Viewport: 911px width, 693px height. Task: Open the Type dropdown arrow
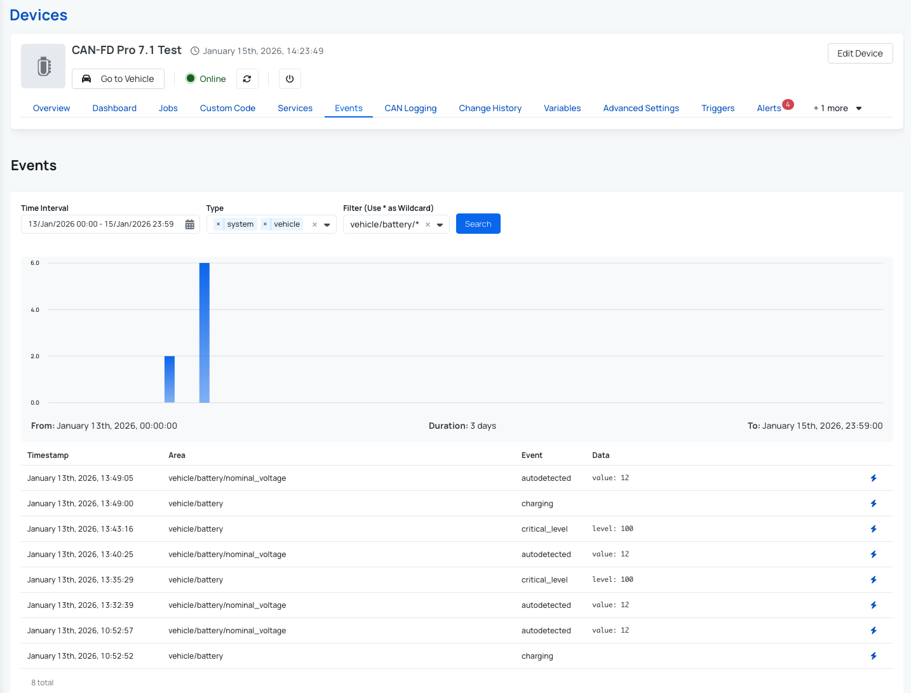327,224
